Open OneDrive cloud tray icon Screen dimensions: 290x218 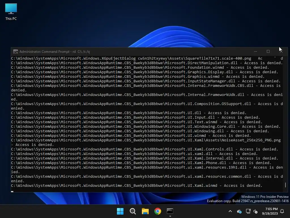(239, 211)
